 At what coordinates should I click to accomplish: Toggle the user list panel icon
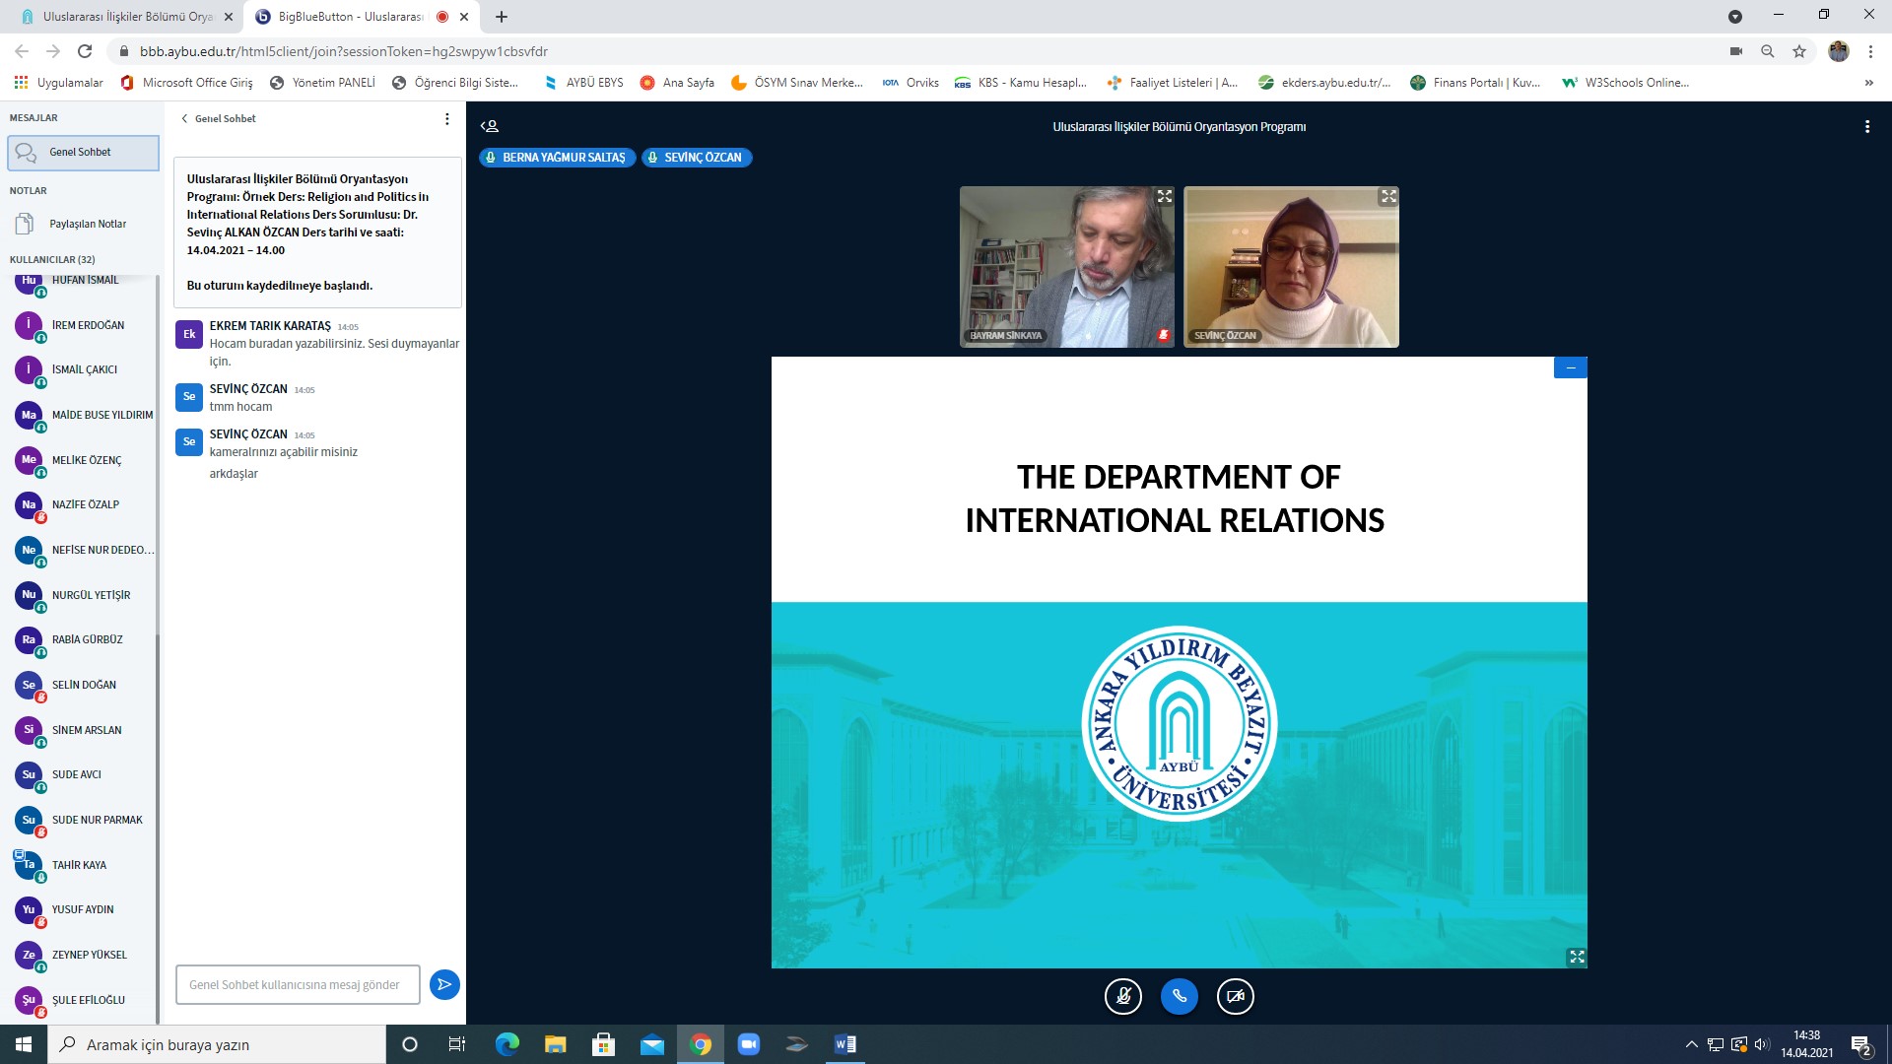pyautogui.click(x=490, y=126)
